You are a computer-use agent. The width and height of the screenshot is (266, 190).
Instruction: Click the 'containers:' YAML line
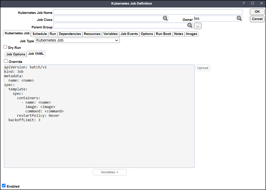[28, 98]
